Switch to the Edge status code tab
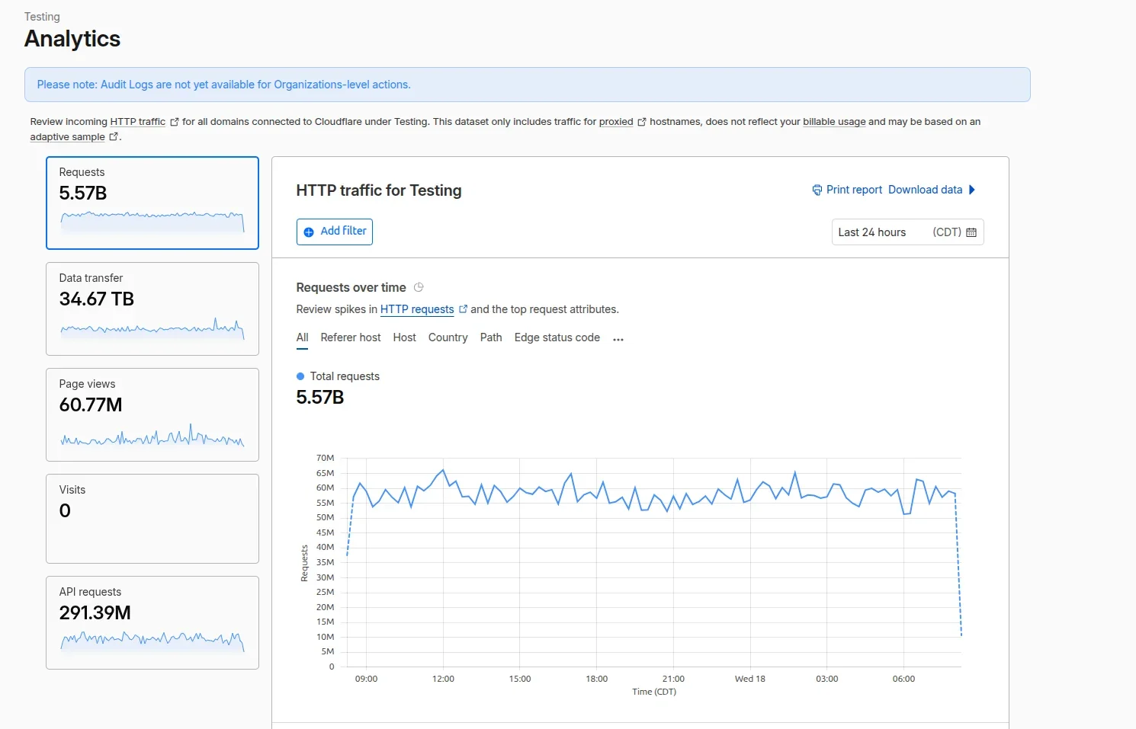1136x729 pixels. (557, 337)
